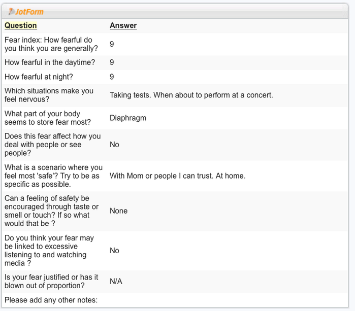This screenshot has width=355, height=311.
Task: Select 'What part of your body' question
Action: click(48, 118)
